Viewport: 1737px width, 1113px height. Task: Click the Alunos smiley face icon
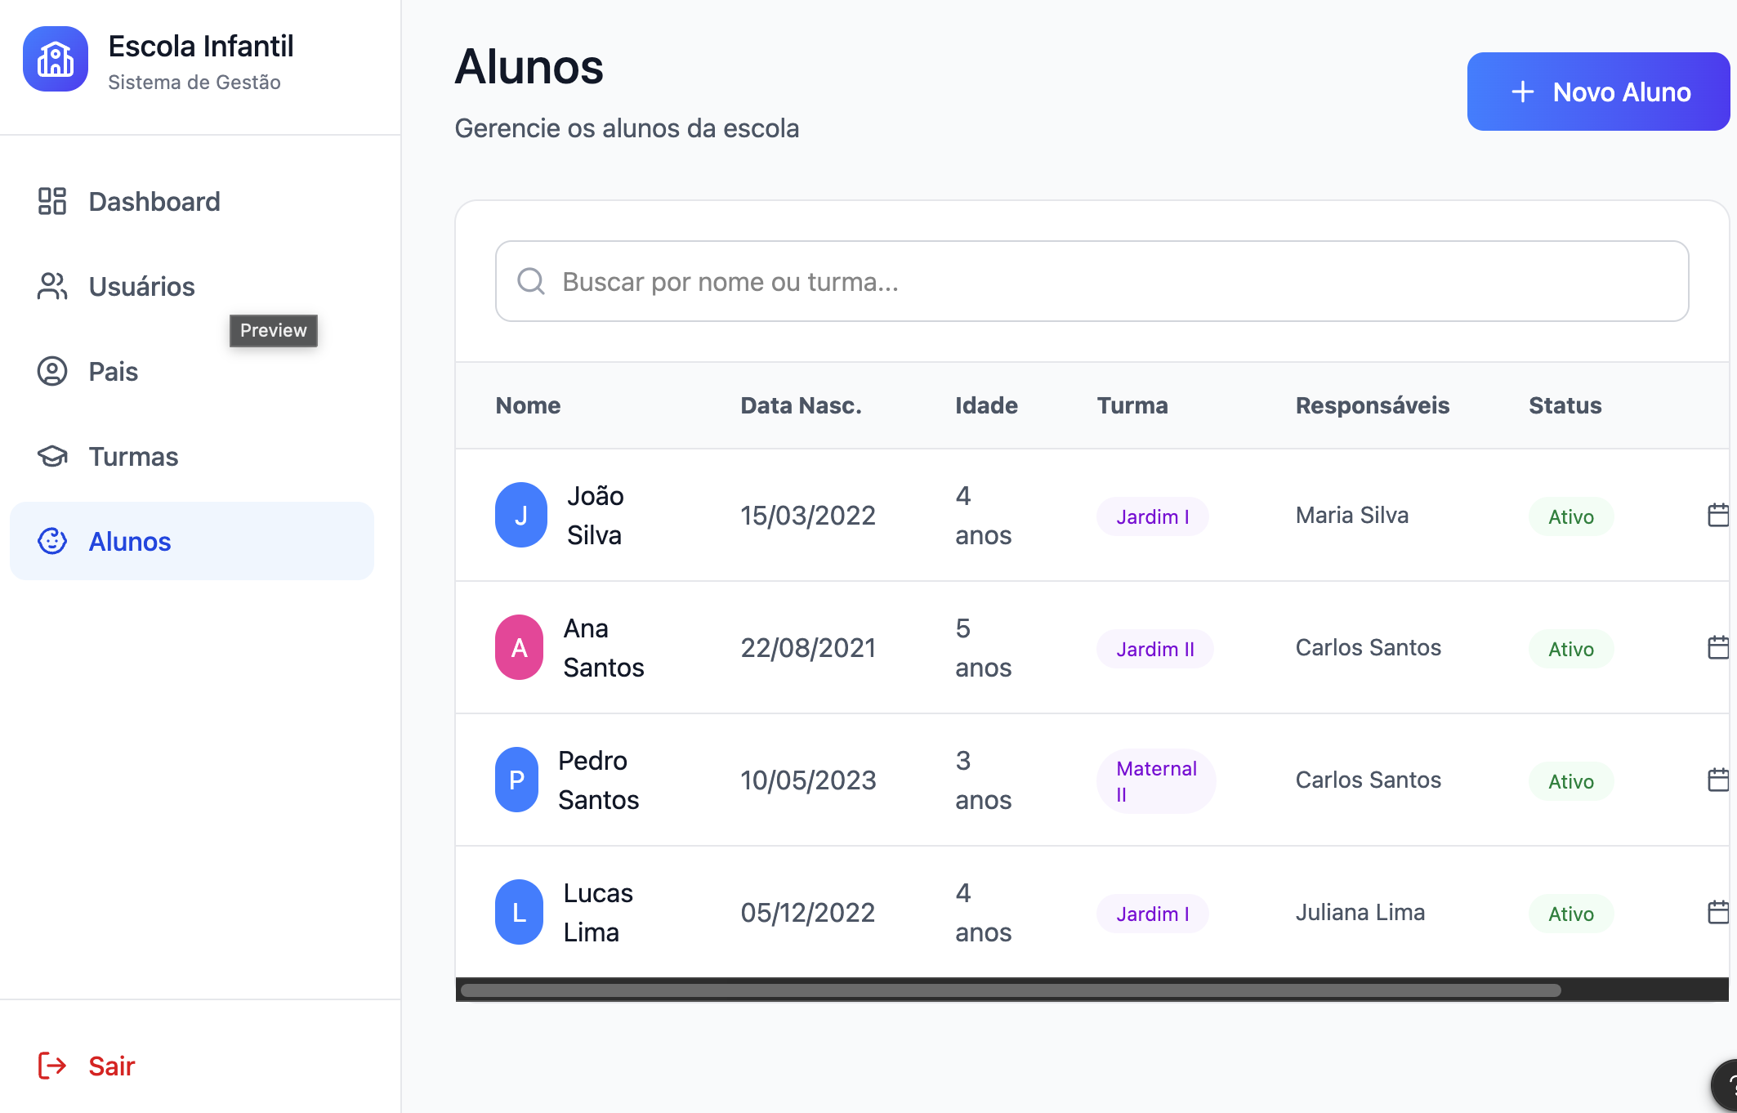[52, 541]
